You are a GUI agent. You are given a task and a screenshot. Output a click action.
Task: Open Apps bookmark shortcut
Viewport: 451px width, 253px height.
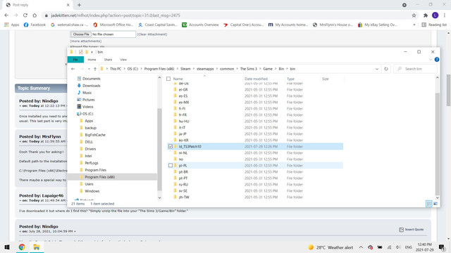(12, 25)
